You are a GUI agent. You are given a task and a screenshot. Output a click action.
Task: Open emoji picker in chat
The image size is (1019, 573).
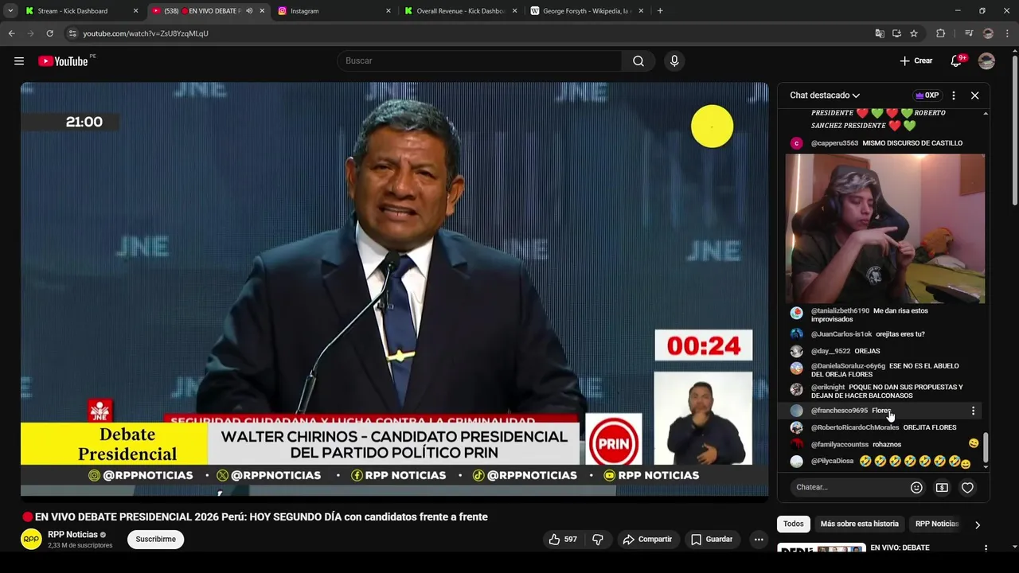click(916, 487)
